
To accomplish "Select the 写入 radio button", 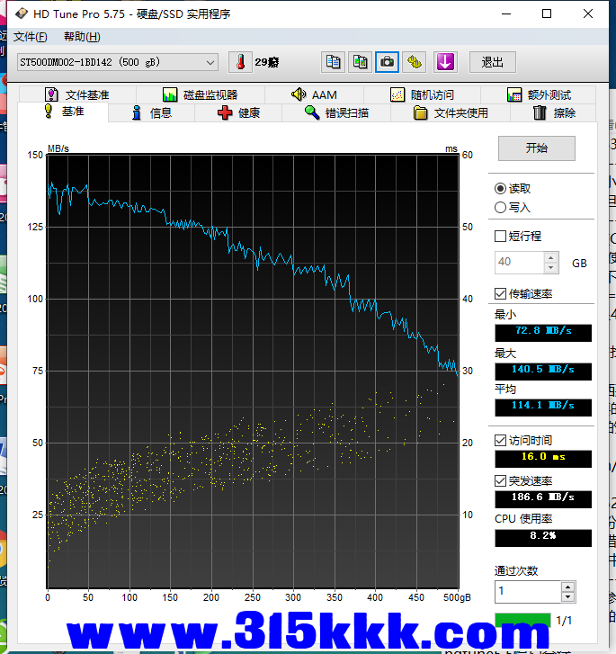I will point(501,207).
